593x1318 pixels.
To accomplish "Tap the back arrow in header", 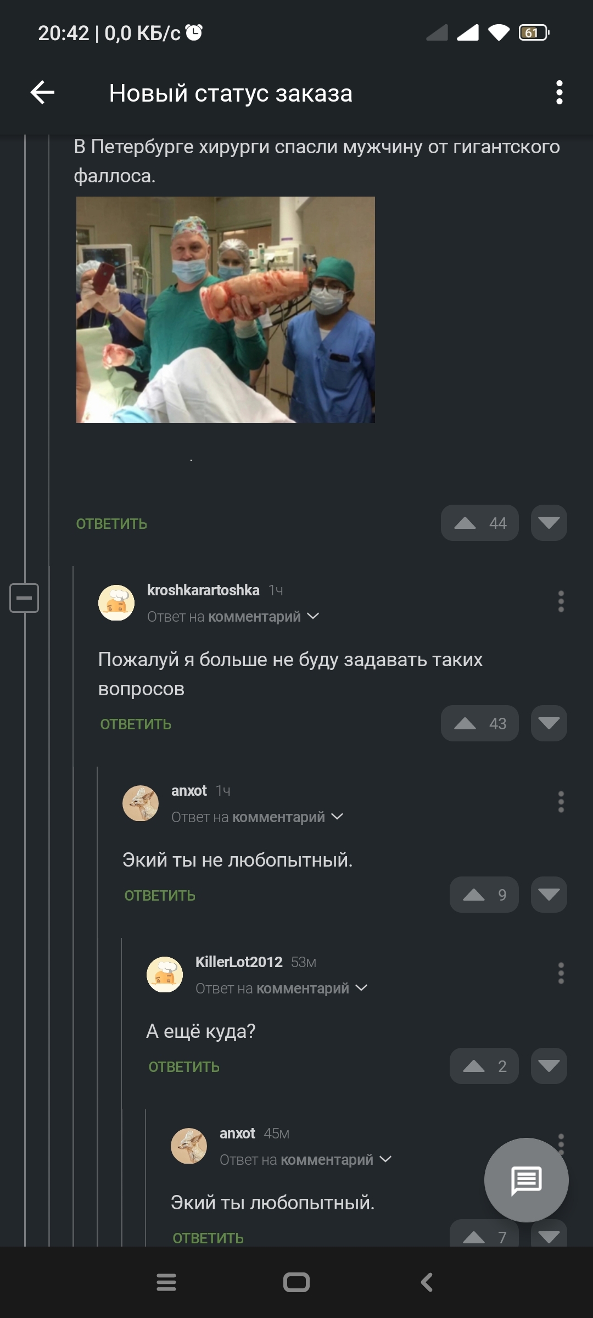I will click(42, 92).
